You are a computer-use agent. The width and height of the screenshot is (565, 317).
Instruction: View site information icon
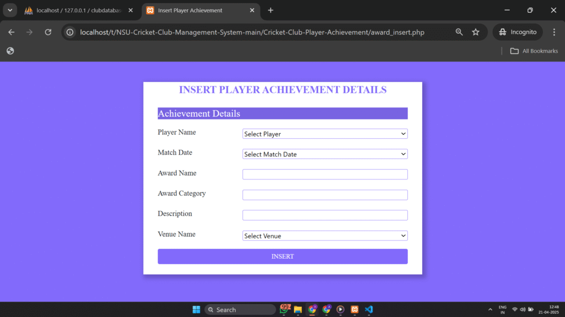(70, 32)
